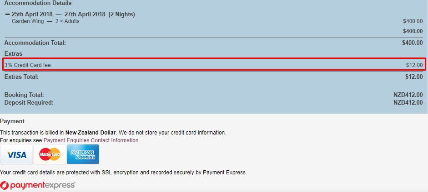The image size is (428, 192).
Task: Select the MasterCard payment icon
Action: click(50, 154)
